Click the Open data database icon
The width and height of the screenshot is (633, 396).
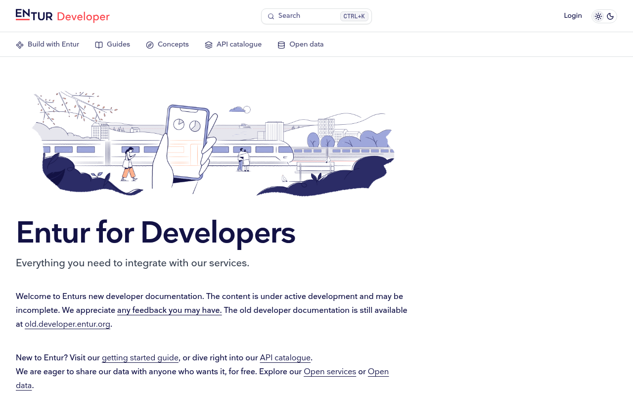pyautogui.click(x=281, y=45)
